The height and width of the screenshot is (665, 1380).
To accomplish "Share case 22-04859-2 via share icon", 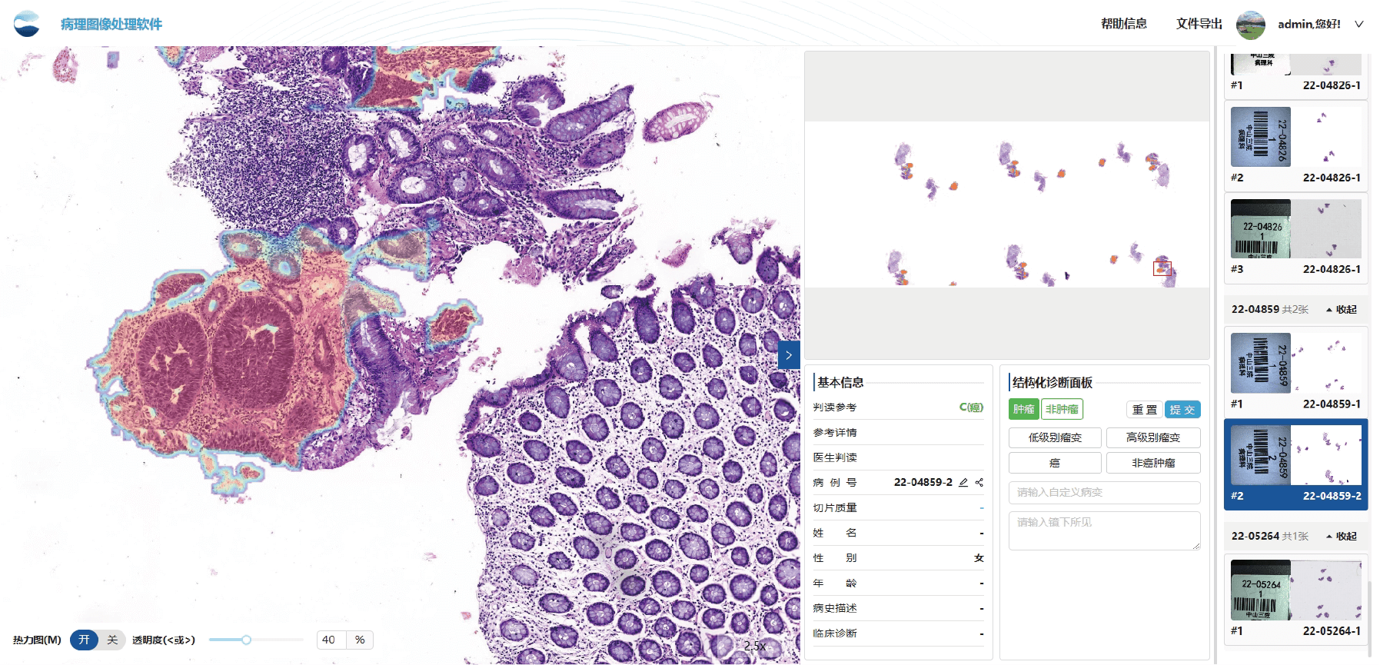I will pos(979,482).
